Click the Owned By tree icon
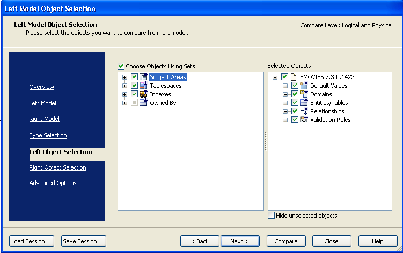403x253 pixels. [143, 103]
